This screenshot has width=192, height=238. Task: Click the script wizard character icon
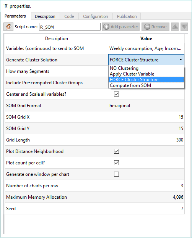8,27
